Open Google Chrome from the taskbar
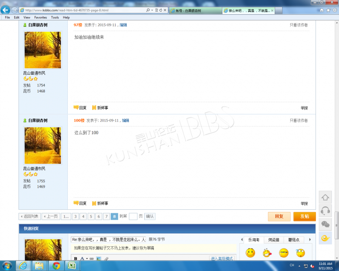Image resolution: width=339 pixels, height=271 pixels. pyautogui.click(x=55, y=265)
